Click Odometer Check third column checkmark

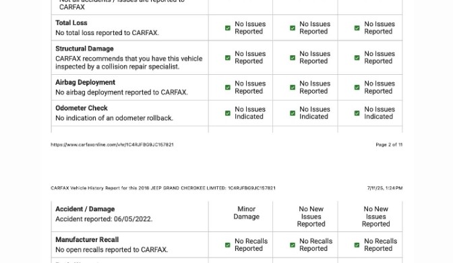click(357, 113)
